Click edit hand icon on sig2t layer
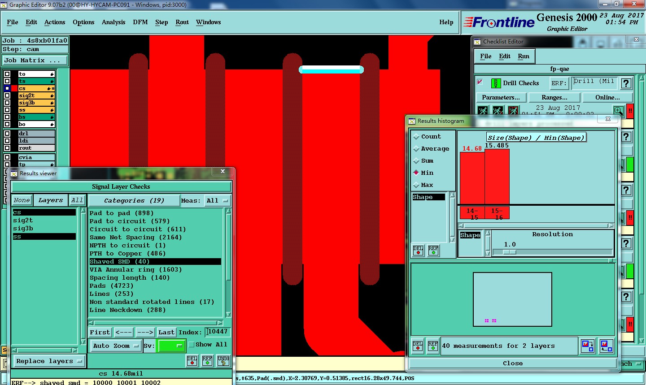This screenshot has width=646, height=385. coord(52,95)
